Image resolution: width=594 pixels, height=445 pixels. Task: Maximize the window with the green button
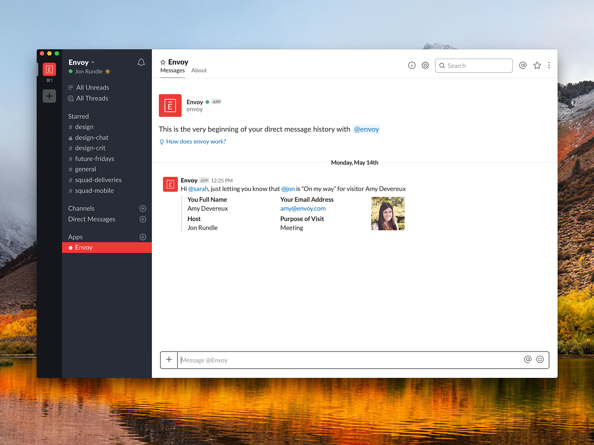57,53
